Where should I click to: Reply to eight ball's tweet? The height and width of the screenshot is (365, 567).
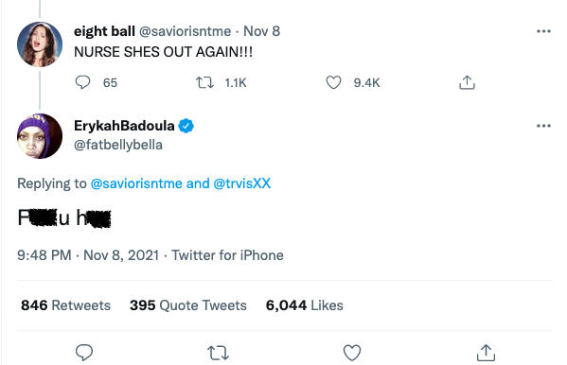[x=82, y=82]
